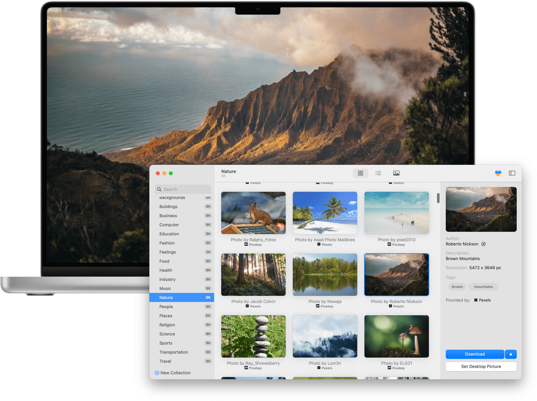Image resolution: width=537 pixels, height=401 pixels.
Task: Open the forest photo by Jacob Colvin
Action: point(253,275)
